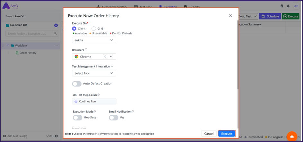Image resolution: width=303 pixels, height=142 pixels.
Task: Open the notifications bell icon
Action: click(x=288, y=6)
